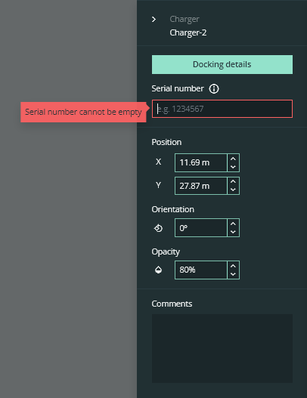Open Docking details
This screenshot has height=398, width=307.
(222, 64)
